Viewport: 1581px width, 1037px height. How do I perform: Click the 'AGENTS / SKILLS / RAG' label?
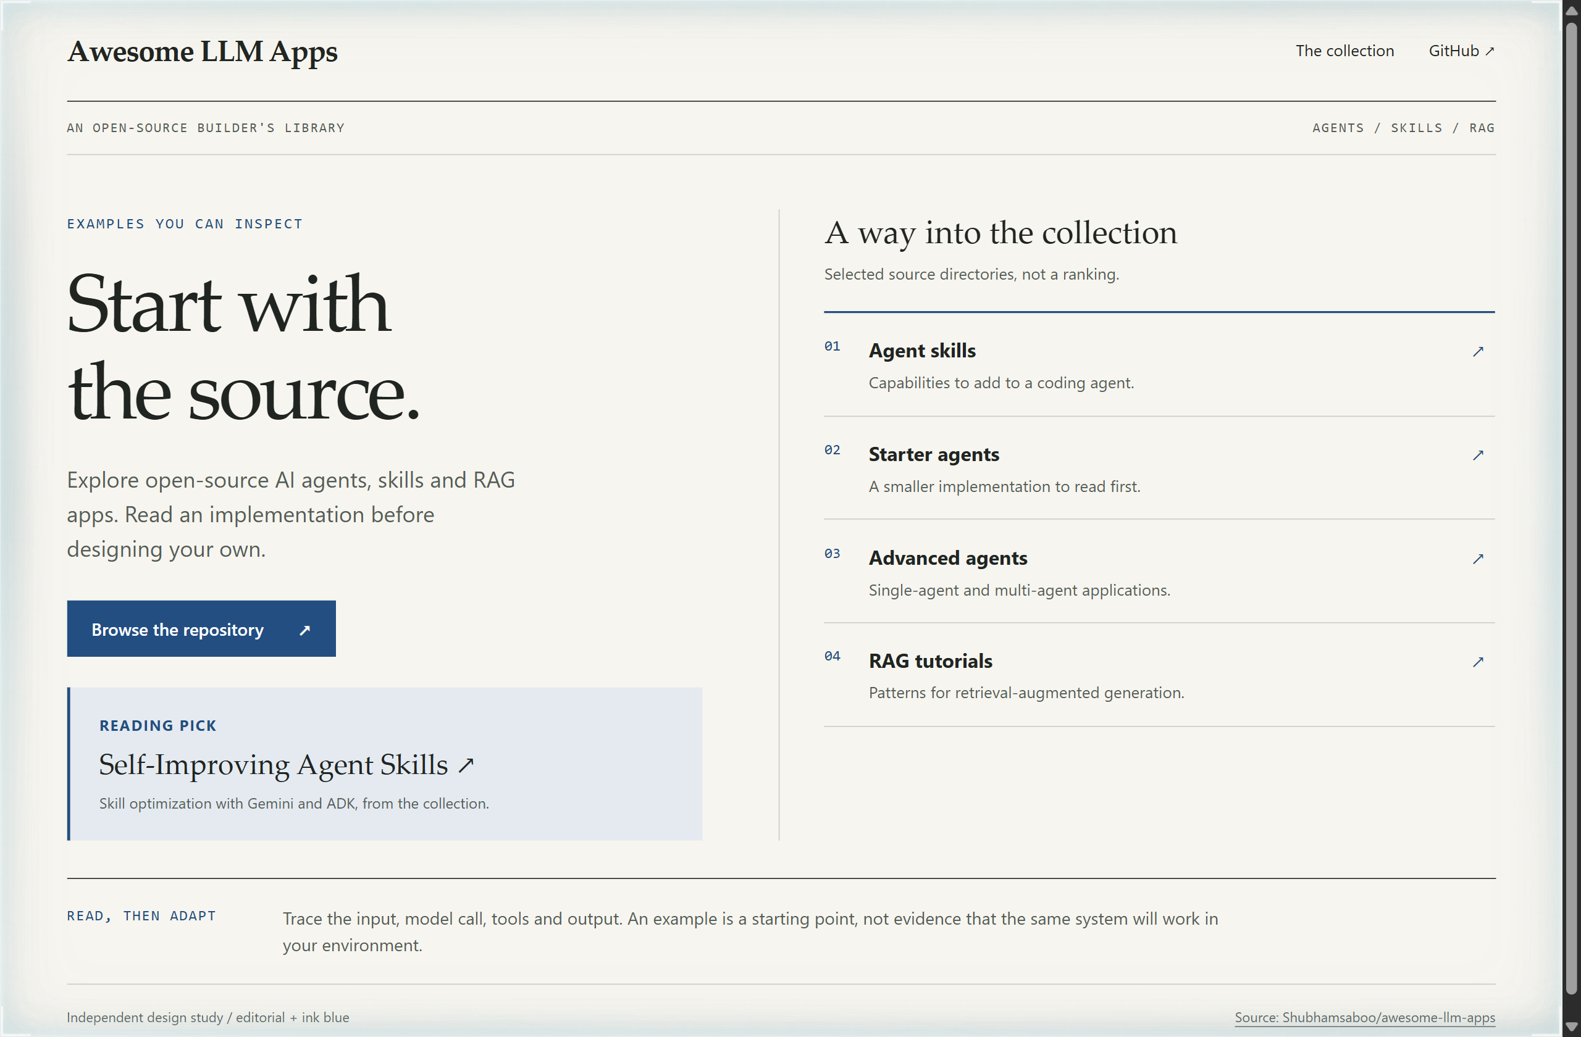point(1403,128)
